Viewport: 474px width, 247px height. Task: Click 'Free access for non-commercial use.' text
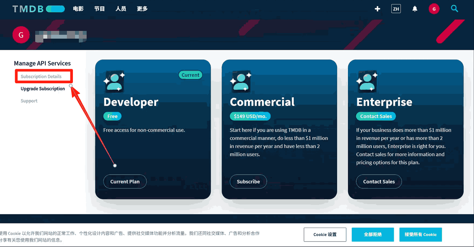(x=144, y=130)
